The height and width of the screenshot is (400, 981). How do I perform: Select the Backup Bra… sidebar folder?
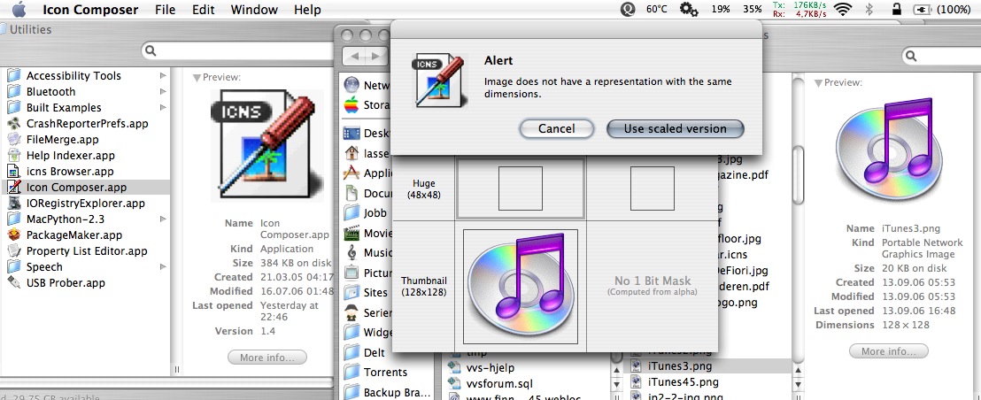[x=389, y=393]
